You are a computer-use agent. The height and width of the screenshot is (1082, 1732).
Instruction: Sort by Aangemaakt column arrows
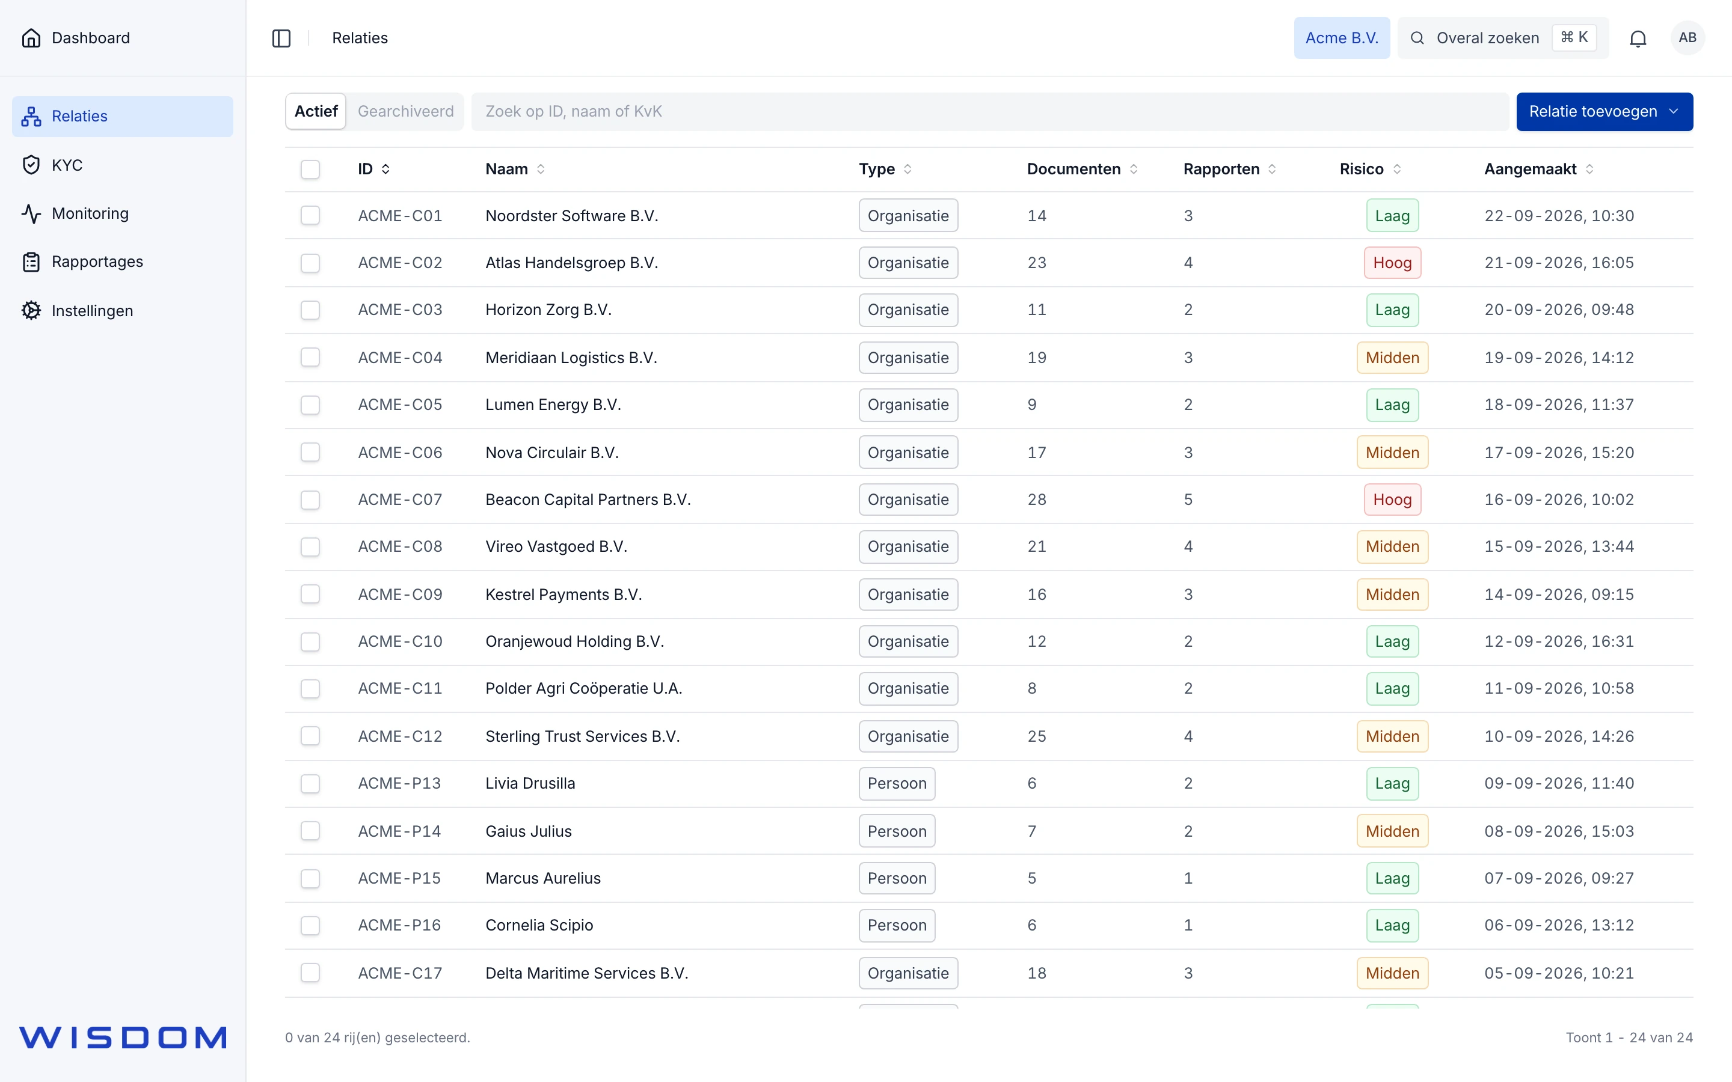click(1589, 169)
